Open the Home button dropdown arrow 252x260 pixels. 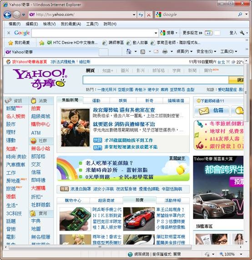(136, 52)
